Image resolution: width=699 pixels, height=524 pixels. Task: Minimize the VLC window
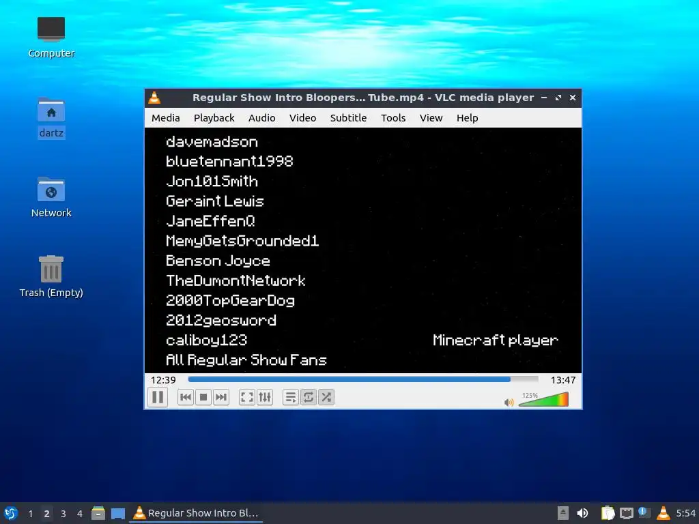tap(544, 98)
